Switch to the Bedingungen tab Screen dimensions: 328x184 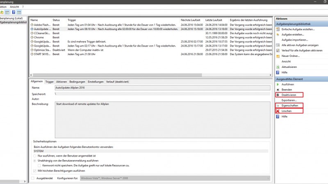[x=77, y=82]
